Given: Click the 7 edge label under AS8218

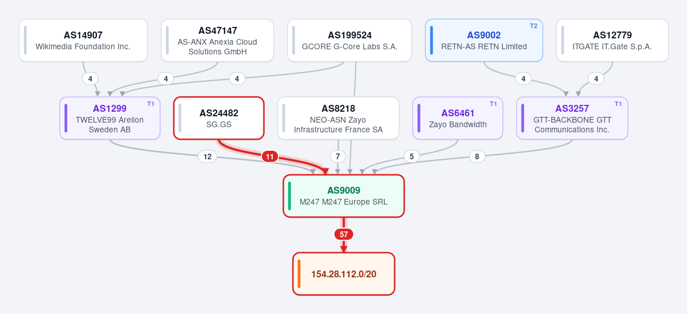Looking at the screenshot, I should click(337, 156).
